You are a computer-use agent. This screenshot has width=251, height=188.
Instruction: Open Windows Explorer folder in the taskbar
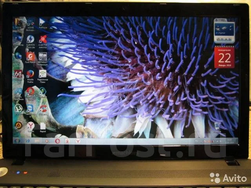tap(37, 141)
